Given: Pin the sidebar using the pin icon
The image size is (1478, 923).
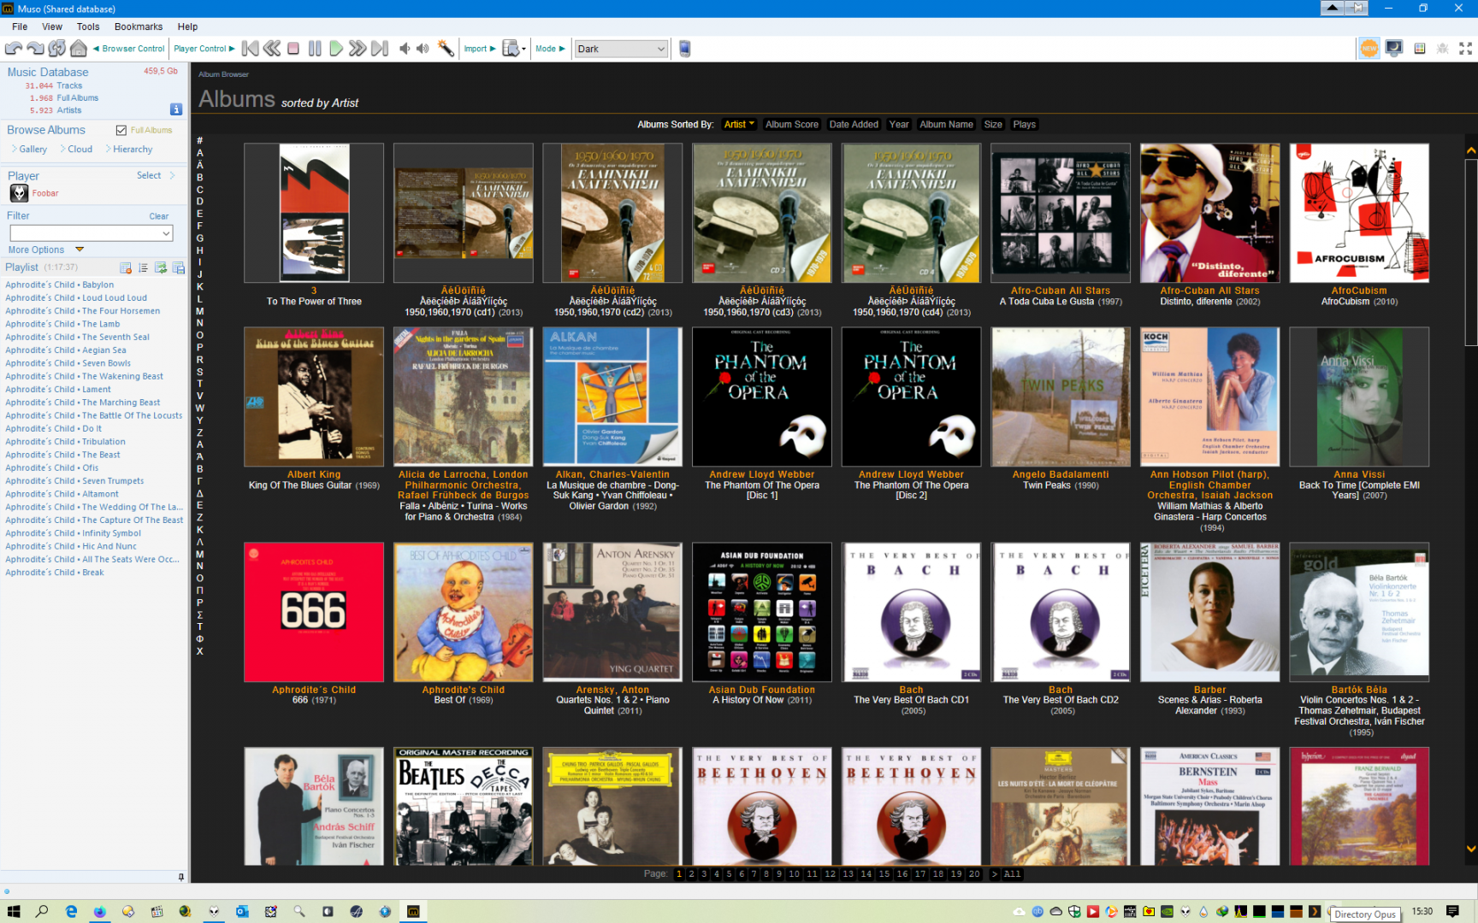Looking at the screenshot, I should click(180, 876).
